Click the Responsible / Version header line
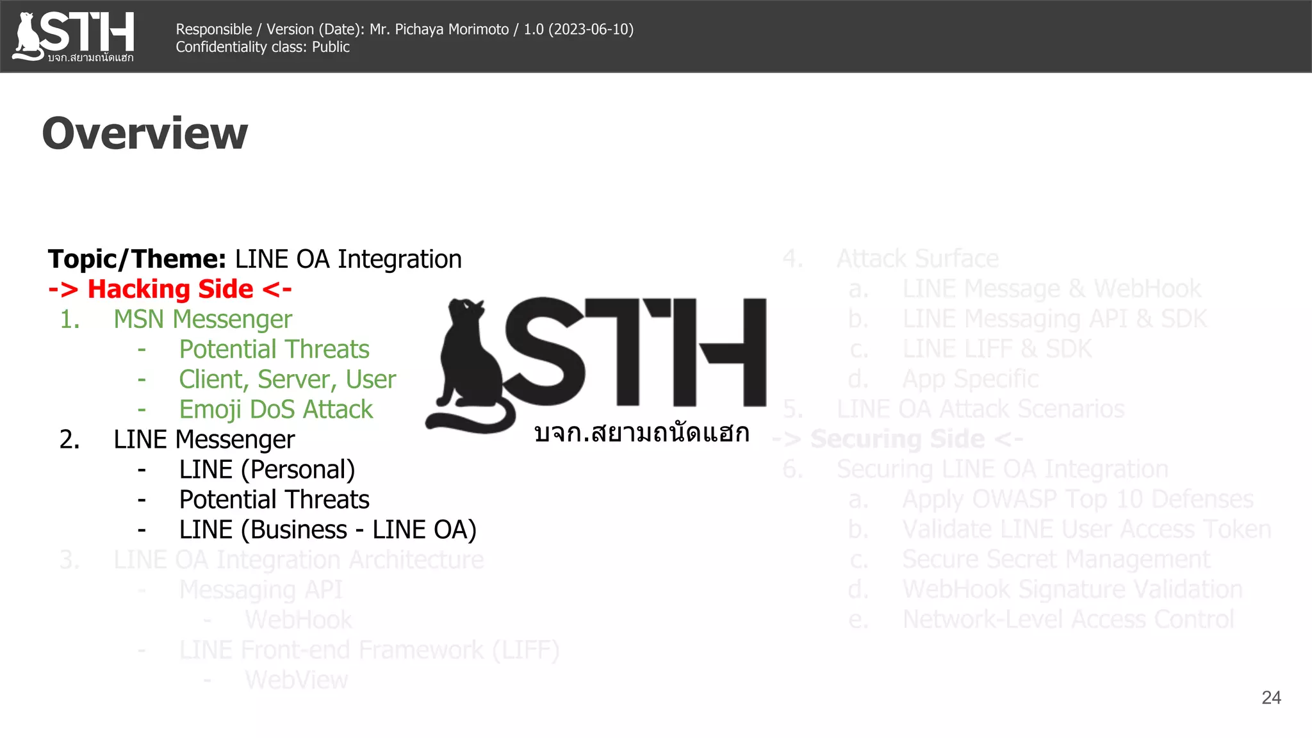Image resolution: width=1312 pixels, height=738 pixels. pyautogui.click(x=404, y=29)
